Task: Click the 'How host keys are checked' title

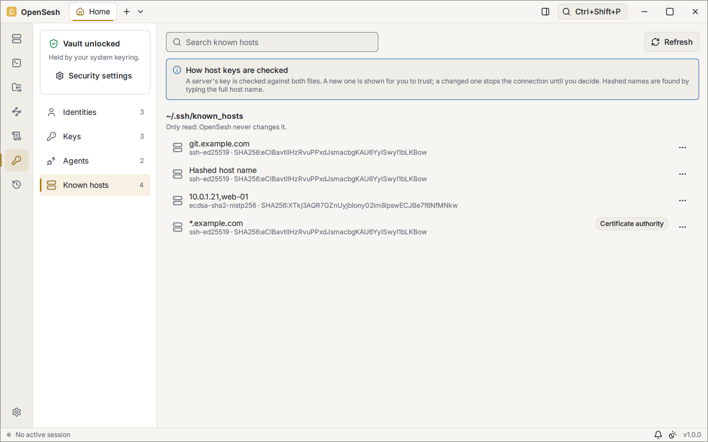Action: click(x=237, y=70)
